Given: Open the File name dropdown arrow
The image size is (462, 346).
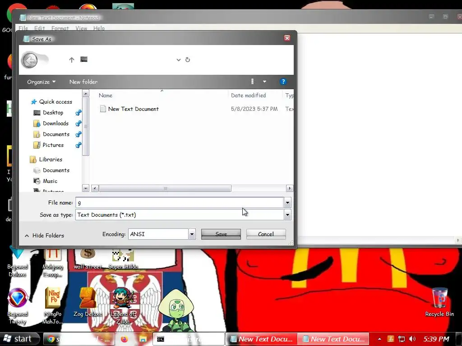Looking at the screenshot, I should tap(287, 202).
